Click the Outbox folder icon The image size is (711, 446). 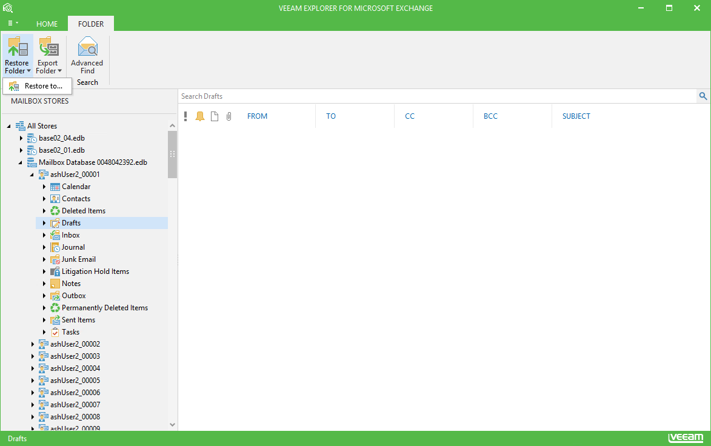pyautogui.click(x=55, y=296)
